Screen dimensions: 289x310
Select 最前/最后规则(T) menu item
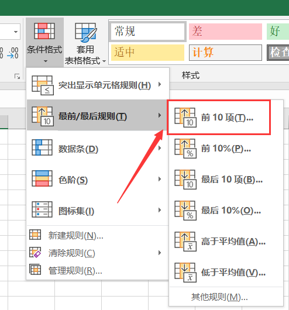[98, 115]
